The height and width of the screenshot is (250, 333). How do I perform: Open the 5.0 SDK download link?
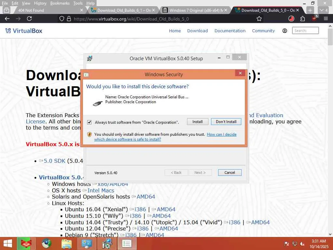[54, 161]
